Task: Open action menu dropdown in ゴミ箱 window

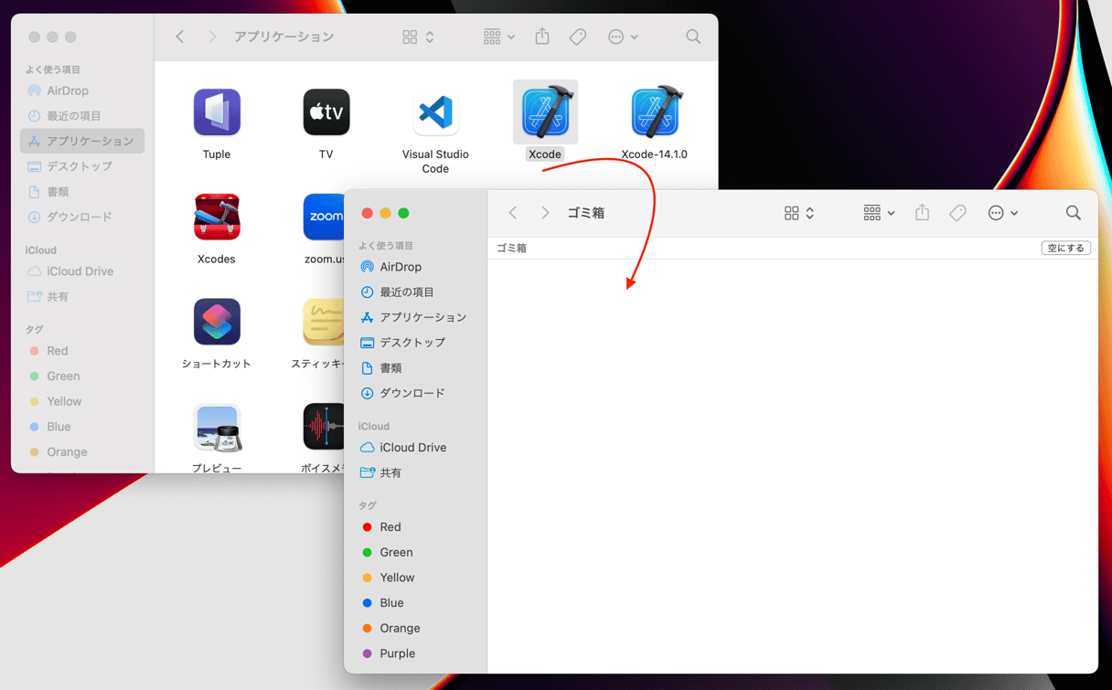Action: click(1003, 213)
